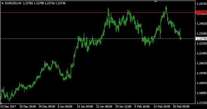This screenshot has width=207, height=109.
Task: Click the 1.24035 price scale label
Action: 202,23
